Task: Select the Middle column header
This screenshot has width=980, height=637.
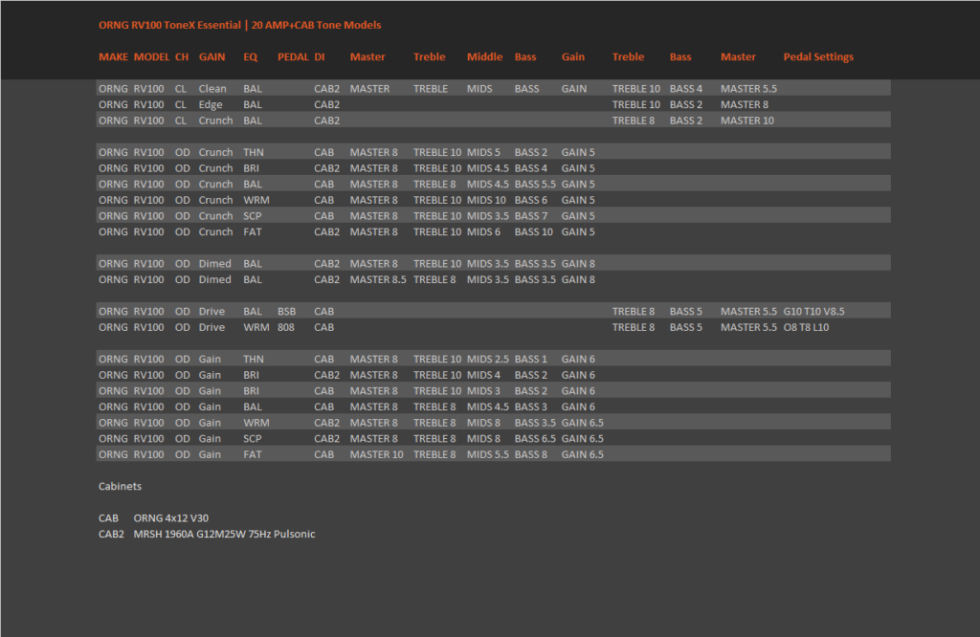Action: tap(484, 56)
